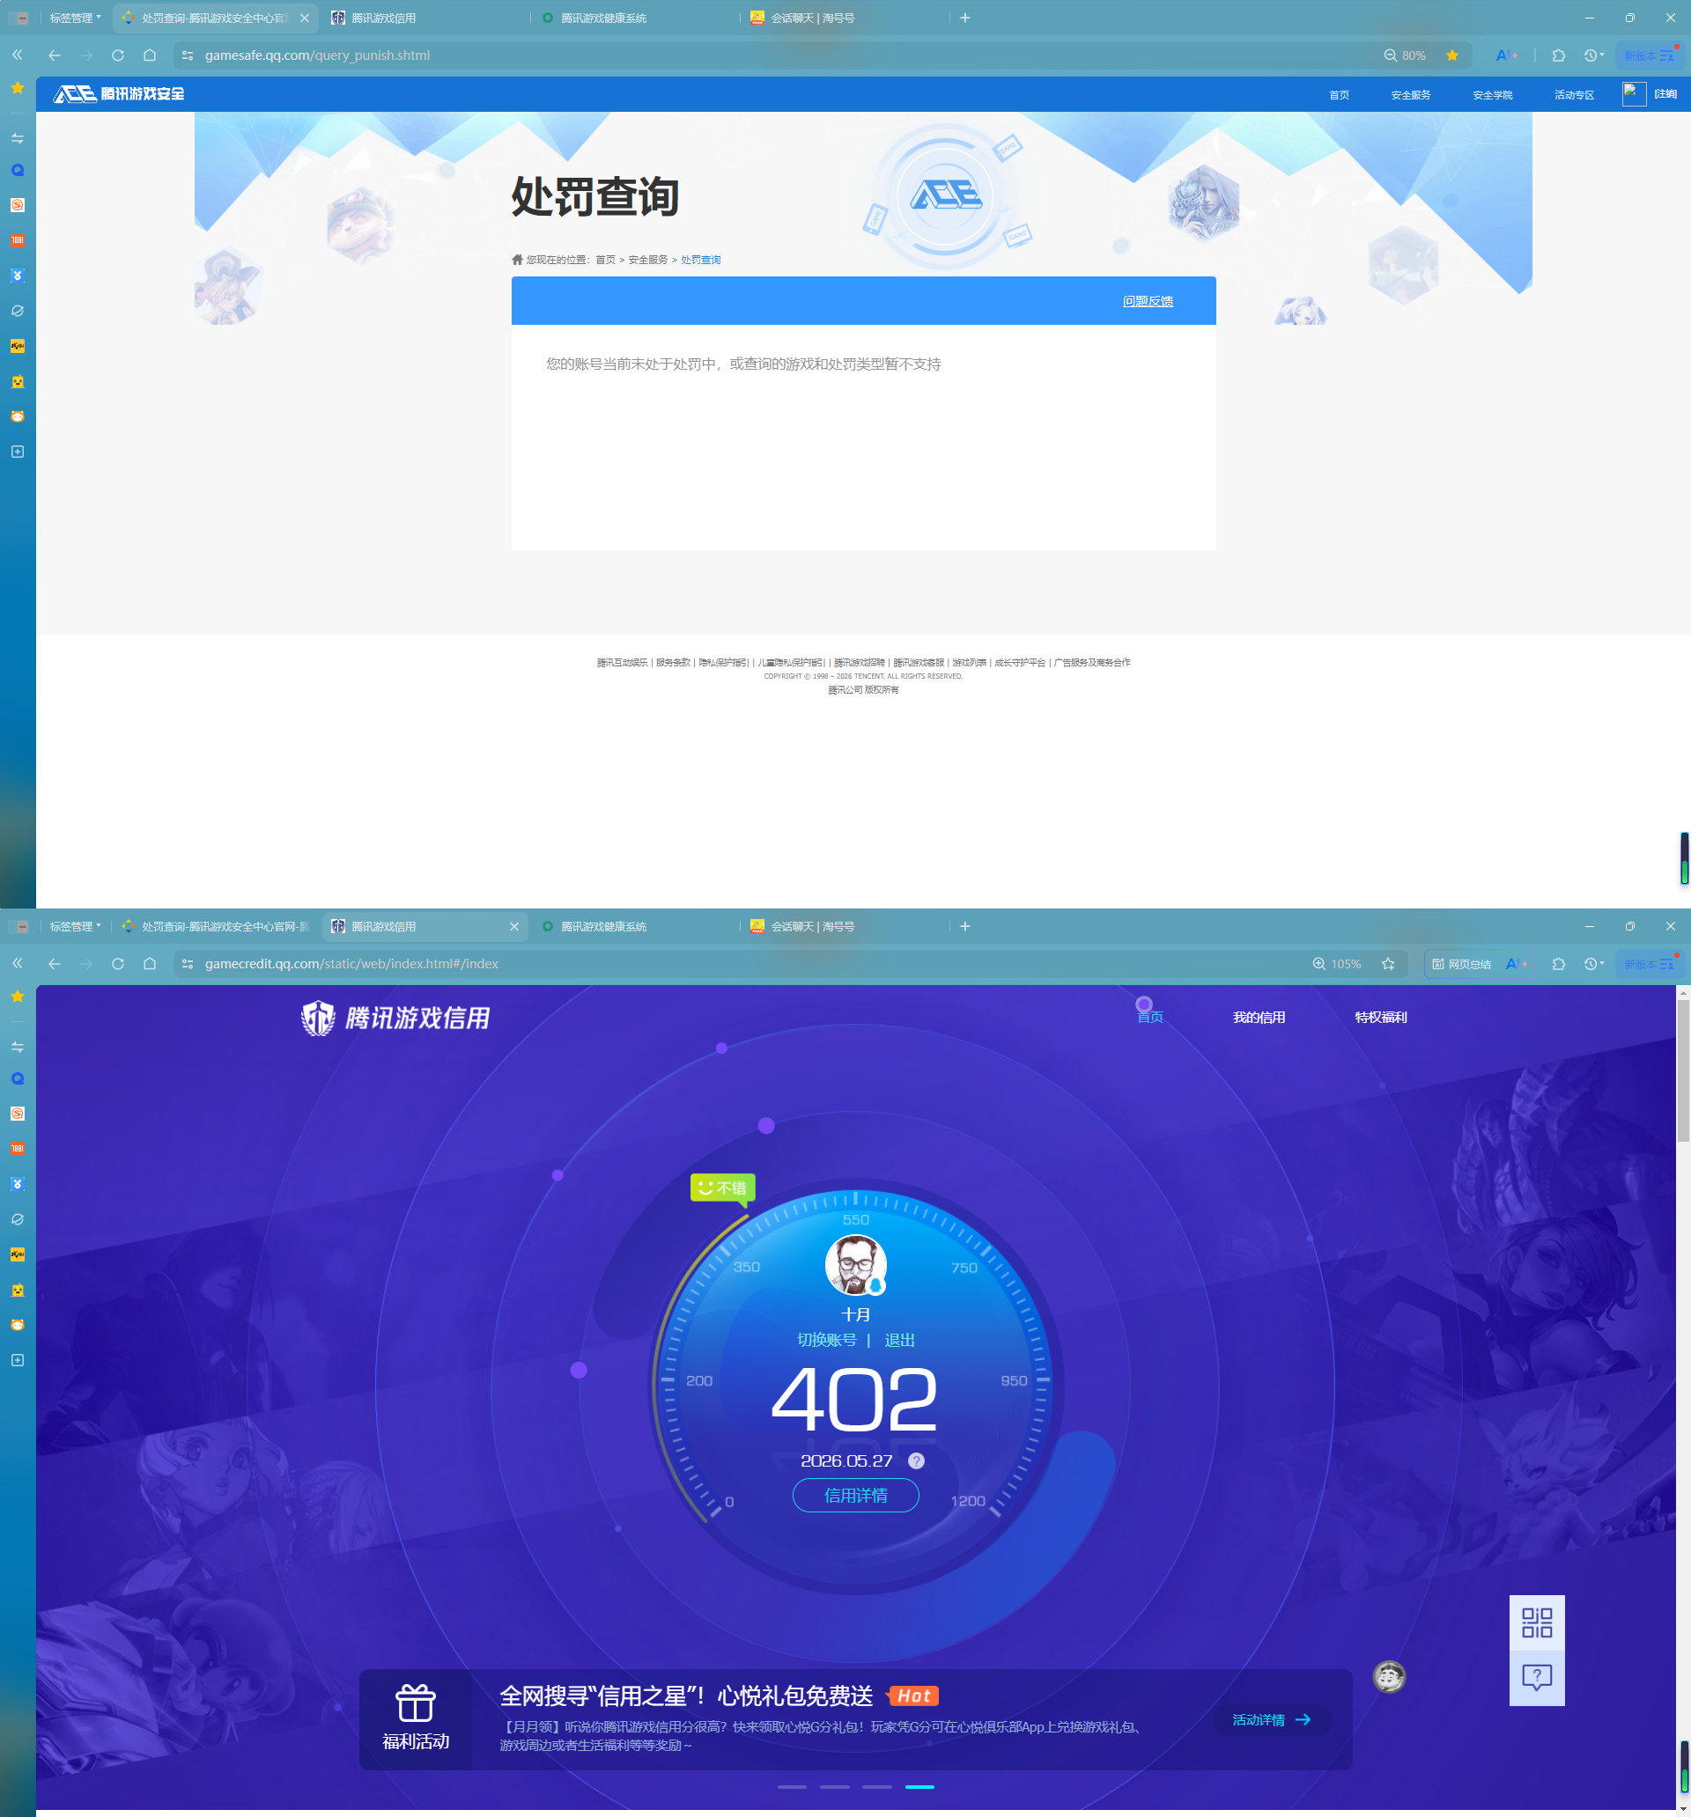Open the AI assistant icon in top window toolbar
Viewport: 1691px width, 1817px height.
[x=1506, y=55]
